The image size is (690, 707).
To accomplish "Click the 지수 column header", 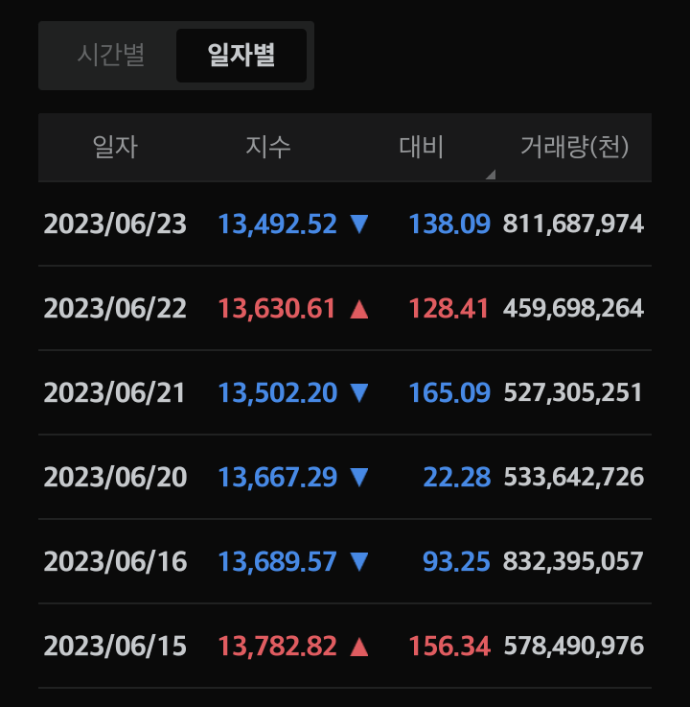I will pos(268,147).
